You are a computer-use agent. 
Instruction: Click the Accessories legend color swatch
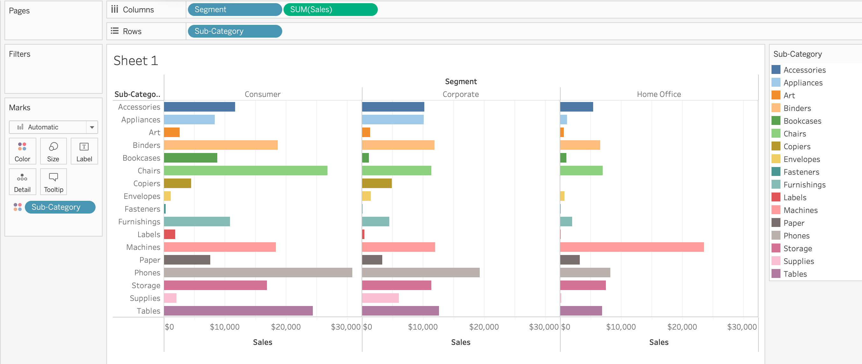[x=776, y=70]
